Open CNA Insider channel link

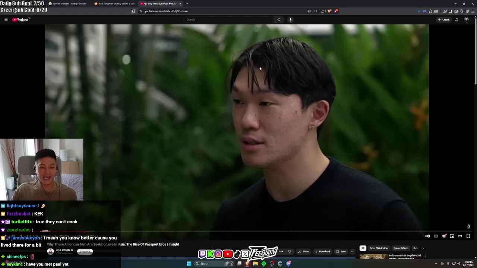63,250
